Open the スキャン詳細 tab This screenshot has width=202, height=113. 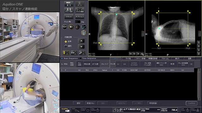[x=140, y=59]
